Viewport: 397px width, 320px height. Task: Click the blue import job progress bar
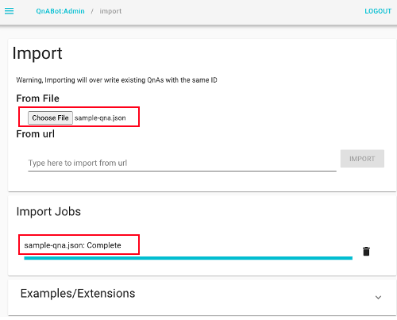tap(188, 258)
